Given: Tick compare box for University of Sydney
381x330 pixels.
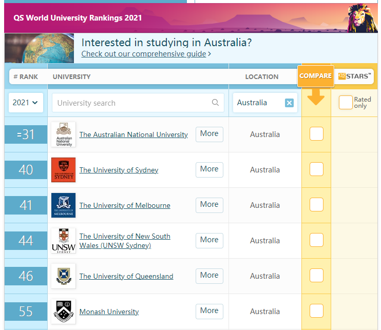Looking at the screenshot, I should coord(316,169).
